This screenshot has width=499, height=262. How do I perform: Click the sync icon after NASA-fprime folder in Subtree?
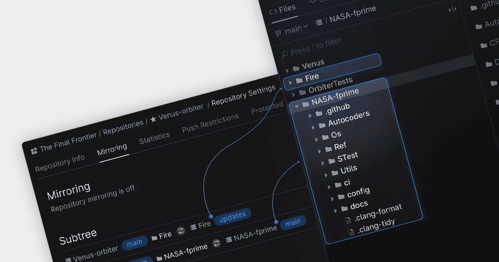216,243
